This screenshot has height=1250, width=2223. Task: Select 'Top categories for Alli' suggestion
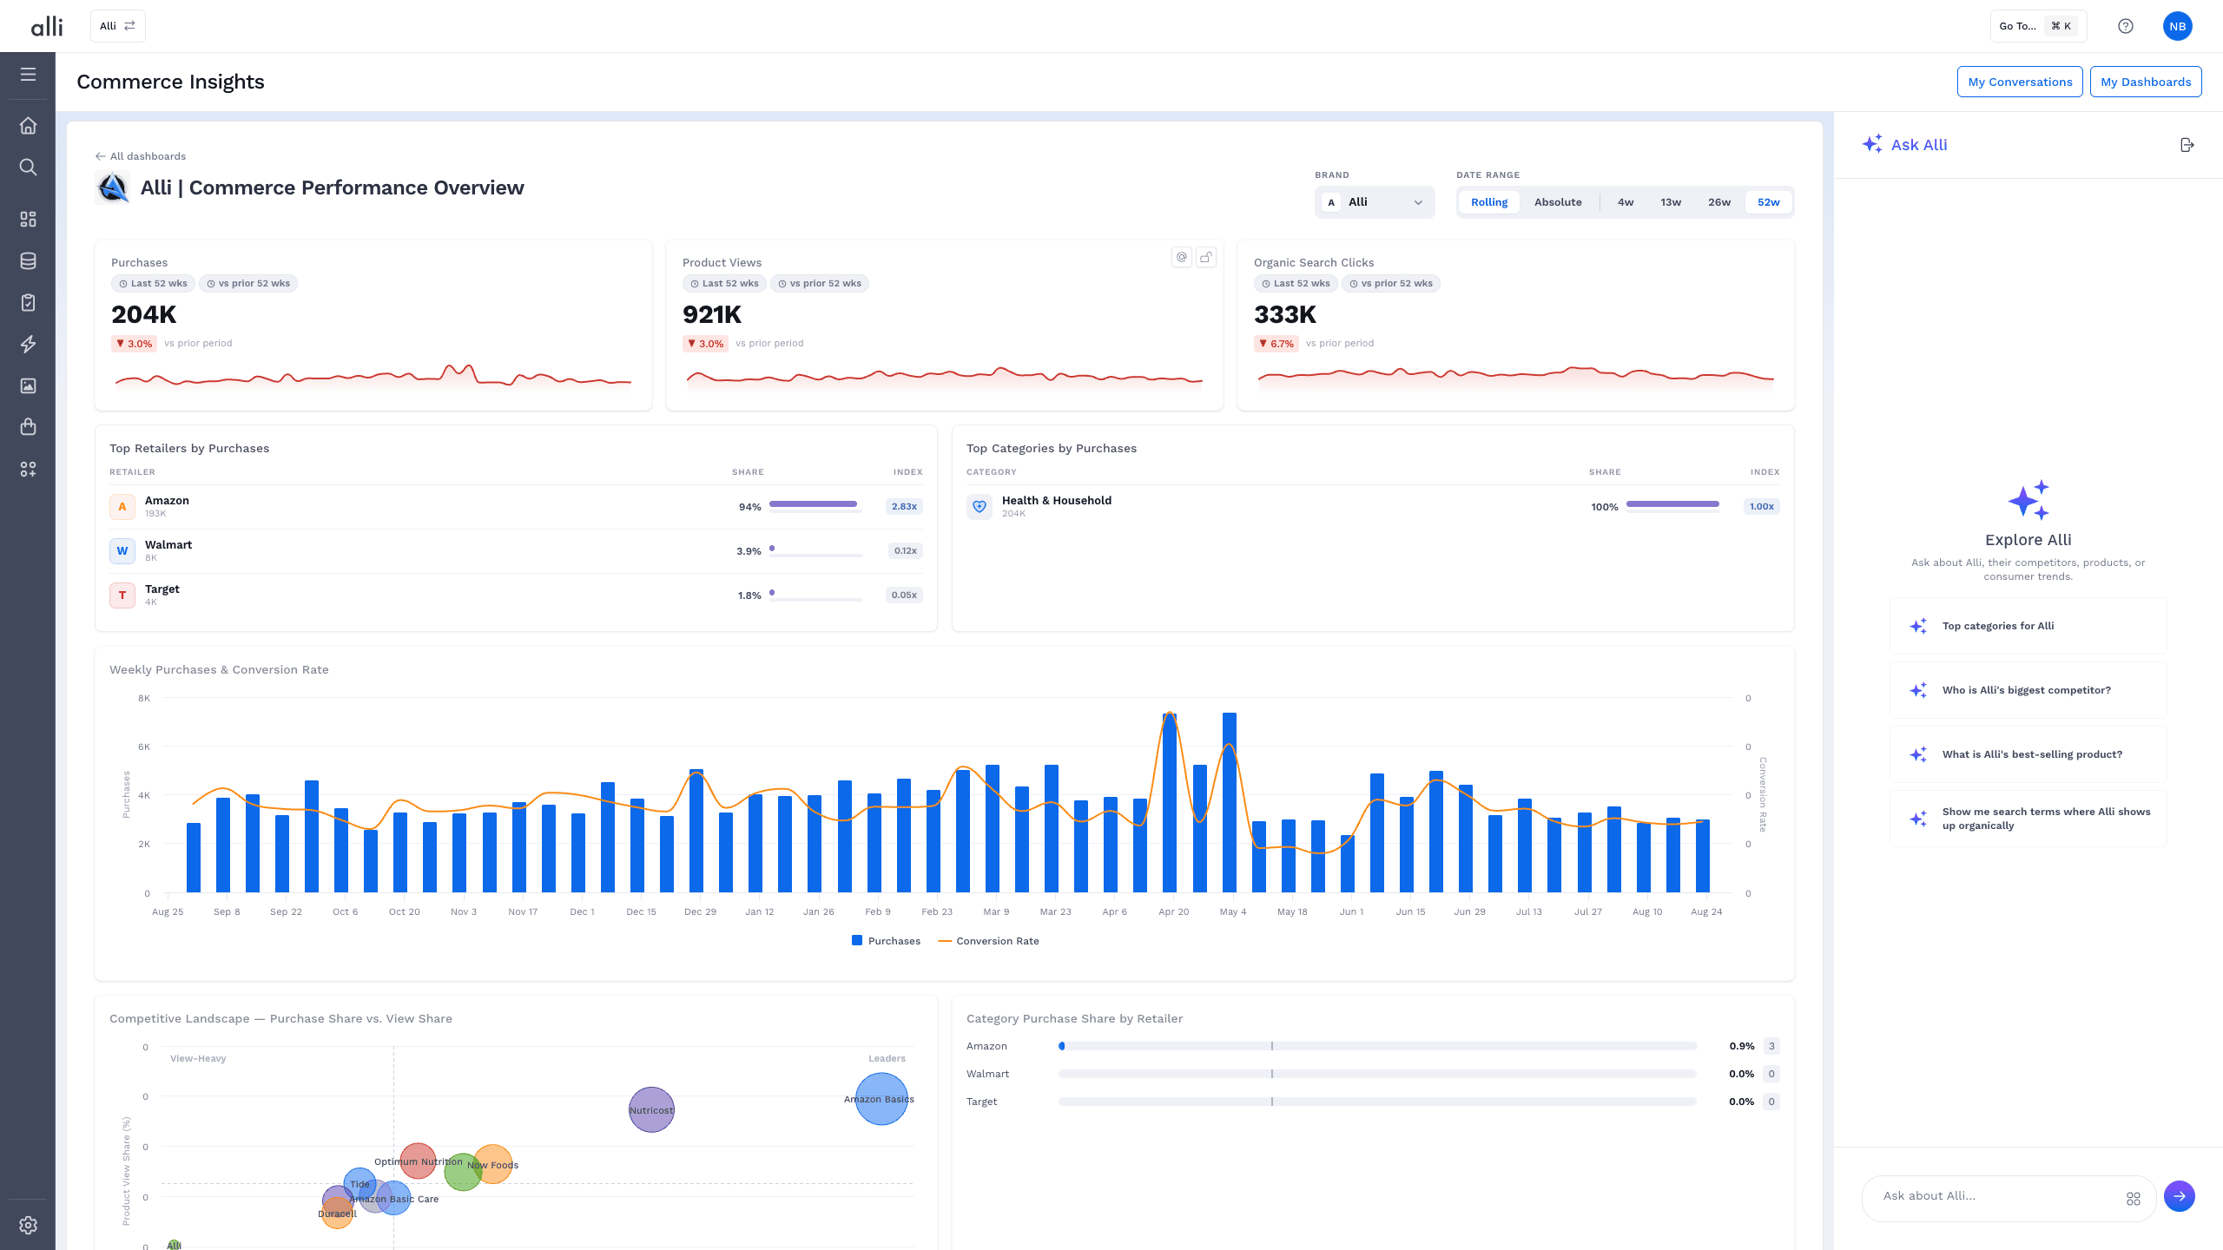point(2028,626)
